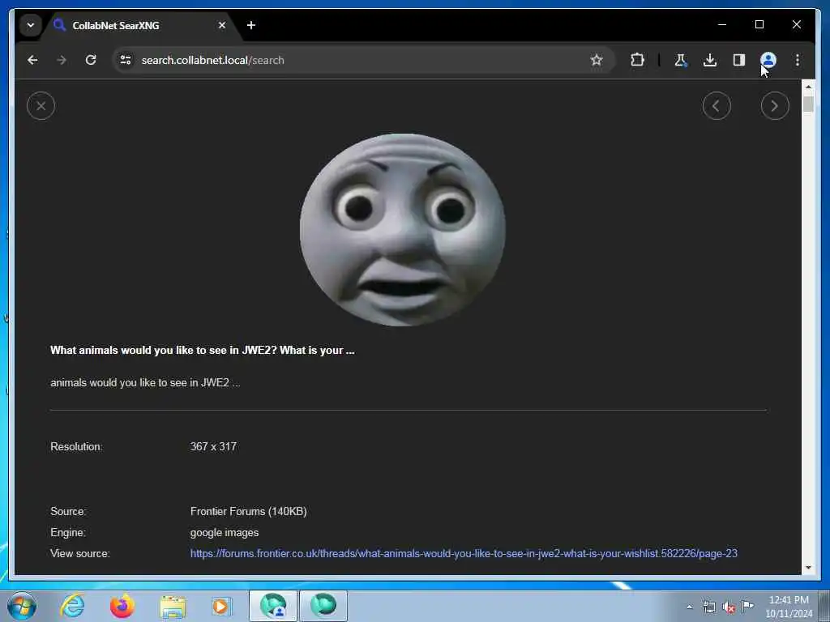This screenshot has height=622, width=830.
Task: Open a new browser tab
Action: point(251,25)
